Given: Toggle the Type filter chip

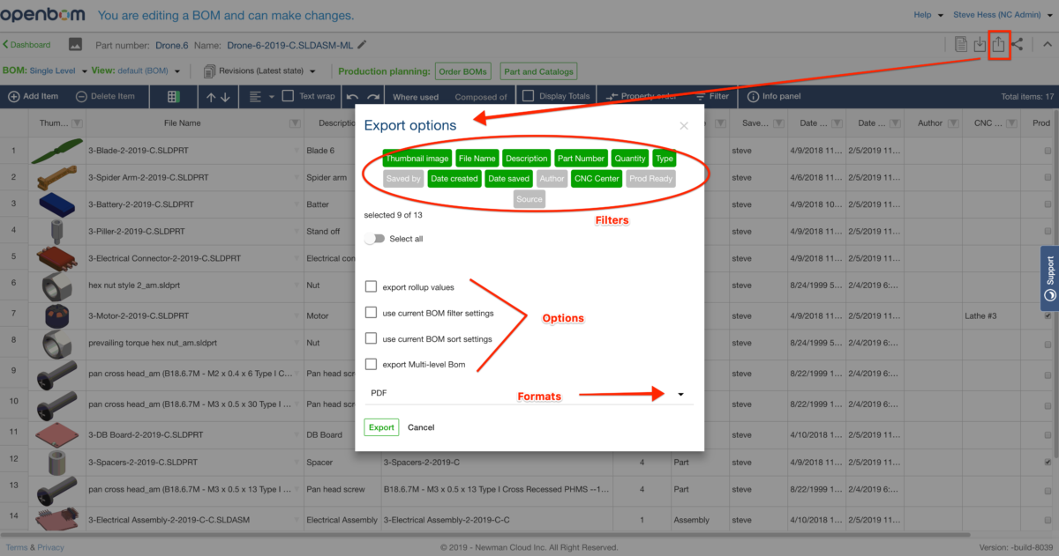Looking at the screenshot, I should [665, 159].
